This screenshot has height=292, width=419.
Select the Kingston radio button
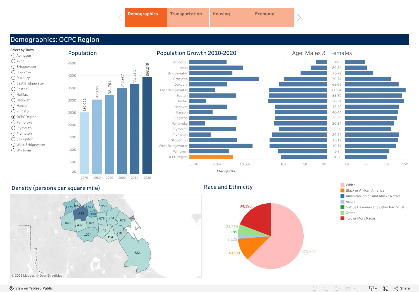click(13, 111)
